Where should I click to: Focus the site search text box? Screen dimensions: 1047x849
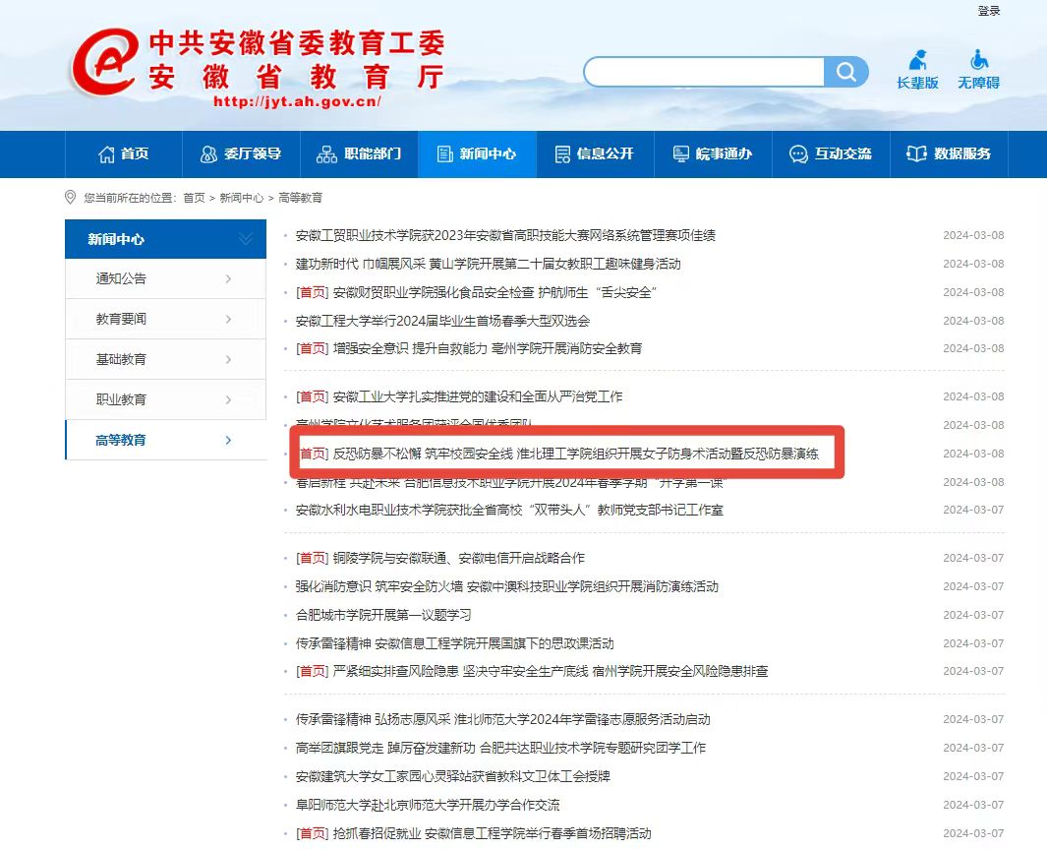coord(704,72)
